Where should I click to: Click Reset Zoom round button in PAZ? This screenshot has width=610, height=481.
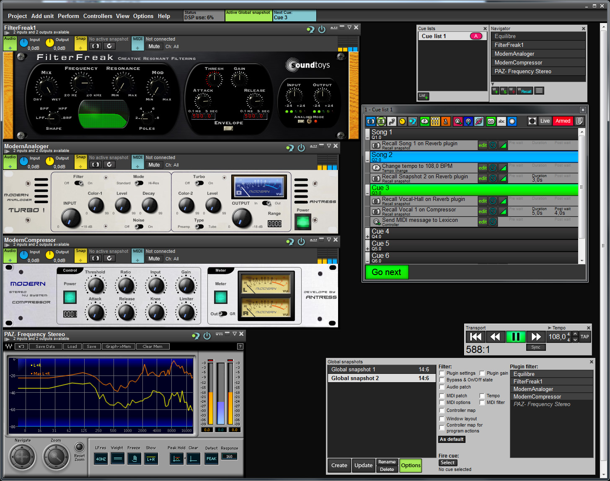pos(79,447)
